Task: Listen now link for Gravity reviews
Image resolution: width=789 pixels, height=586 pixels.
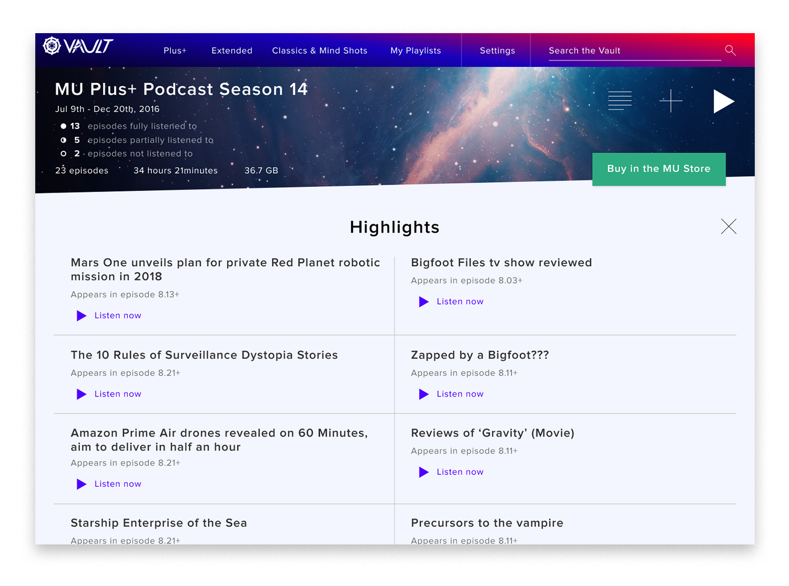Action: [460, 472]
